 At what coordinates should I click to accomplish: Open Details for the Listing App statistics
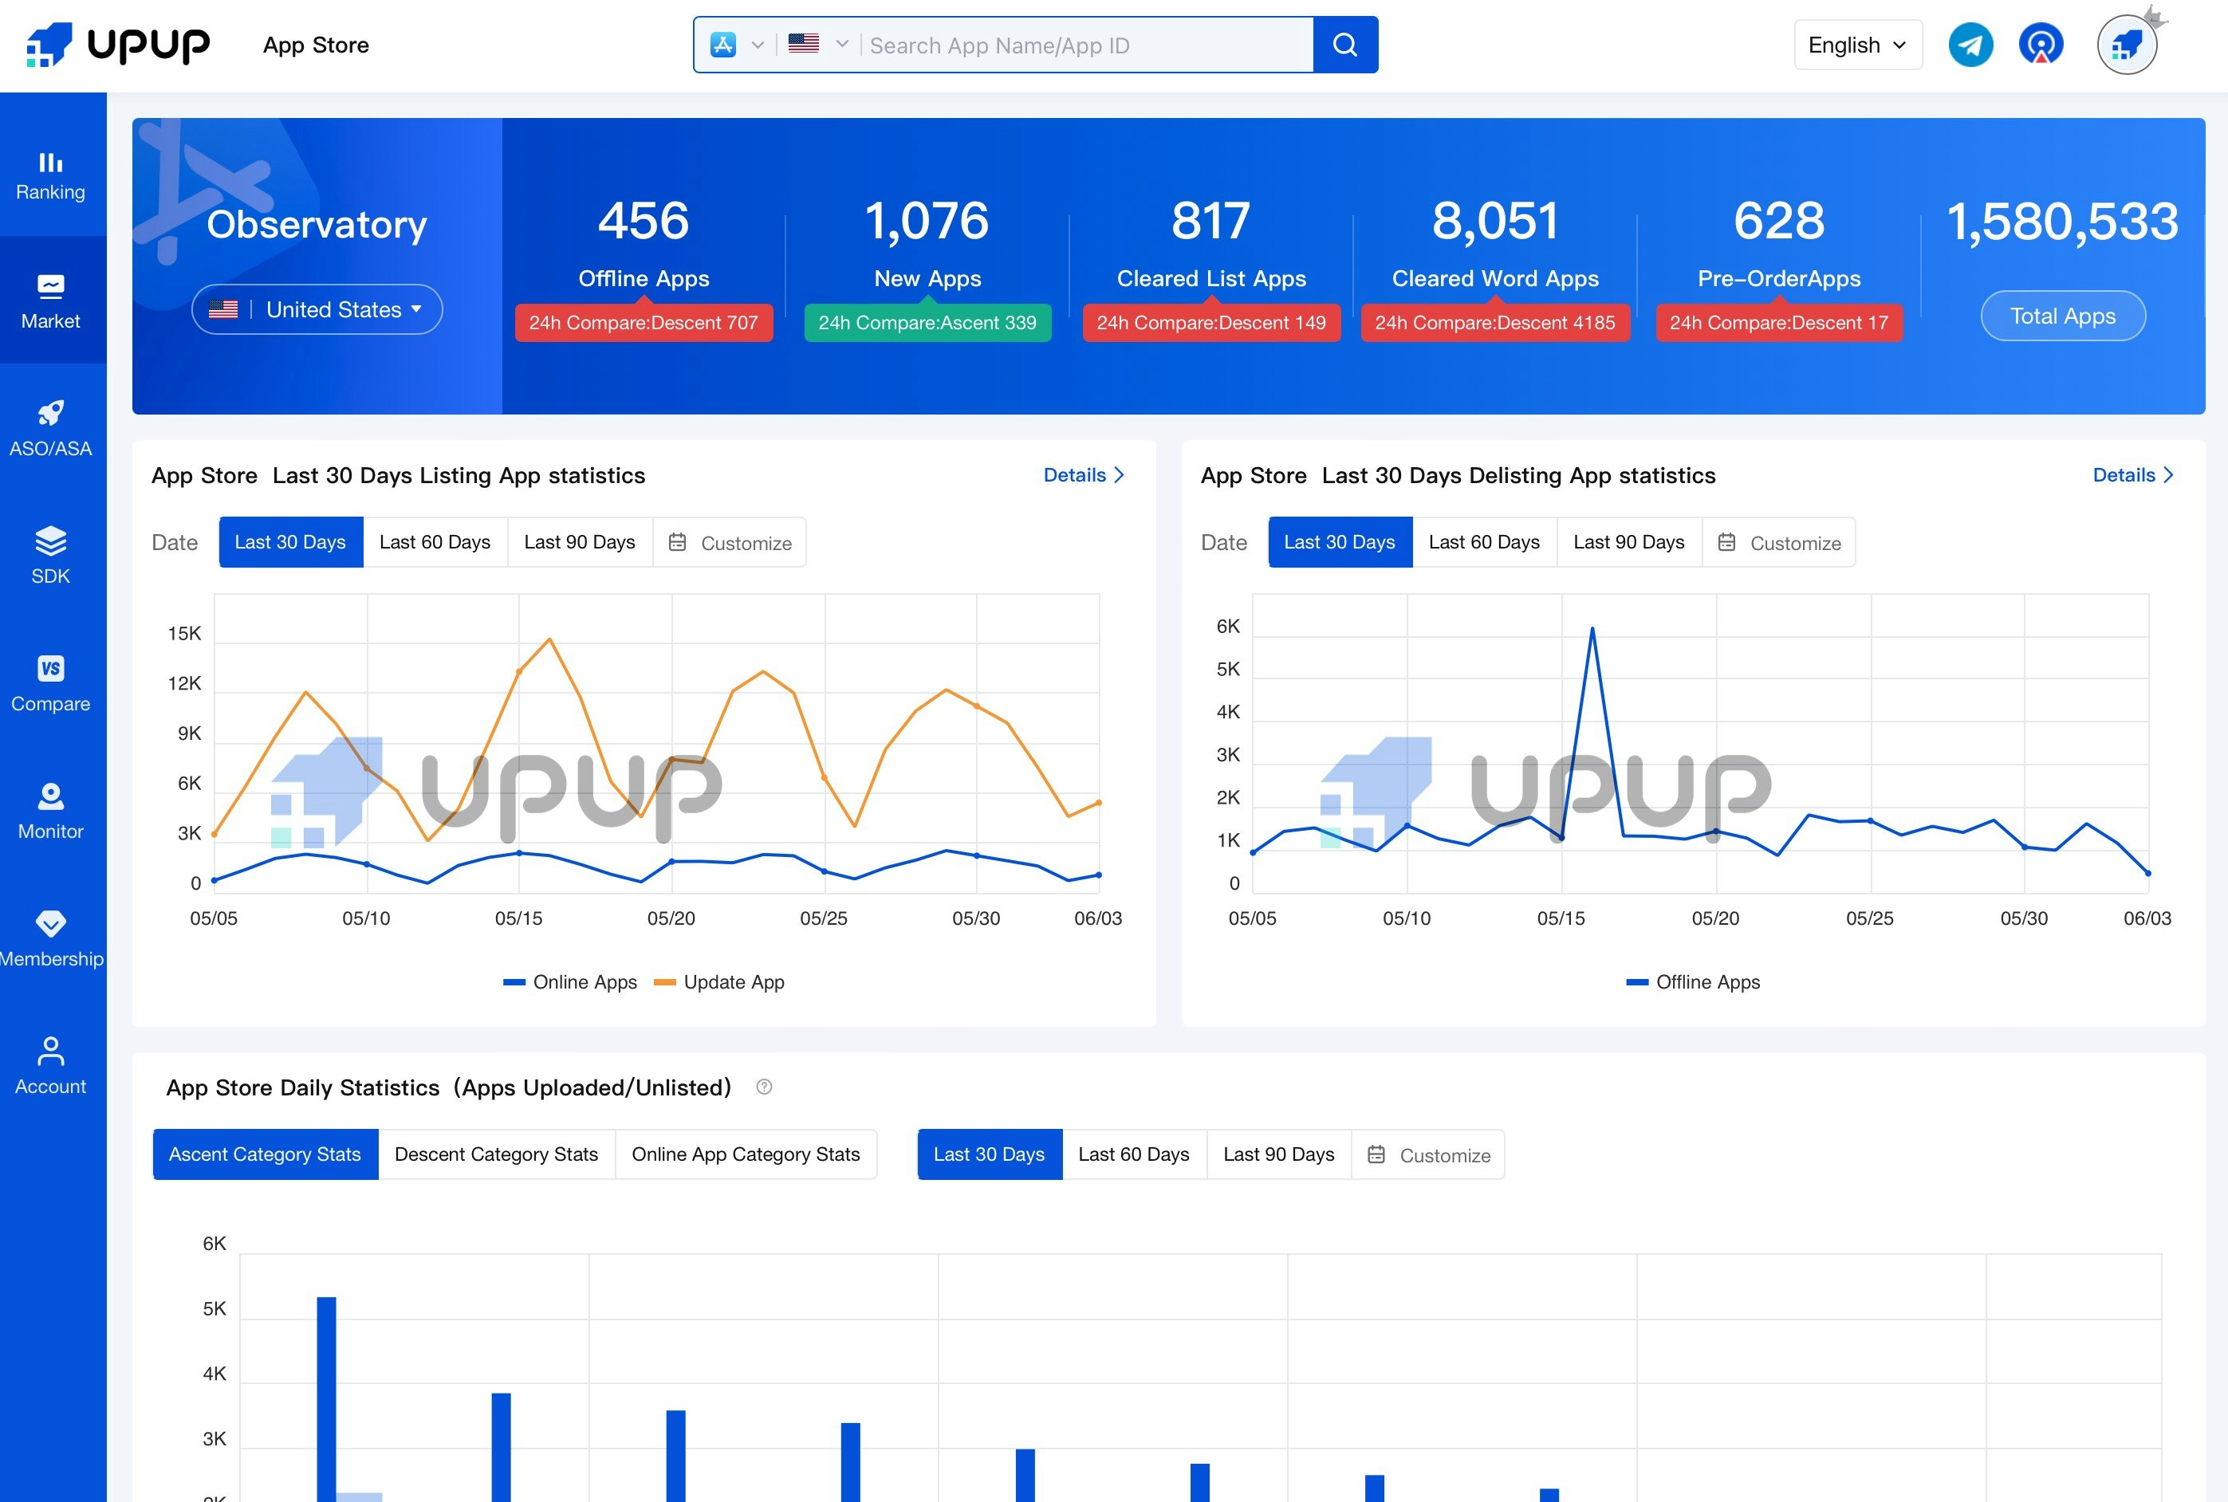(1084, 475)
